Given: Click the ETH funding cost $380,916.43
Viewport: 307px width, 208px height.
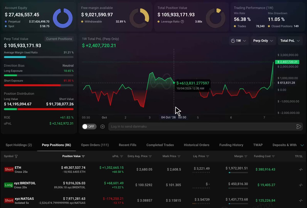Looking at the screenshot, I should (x=265, y=169).
